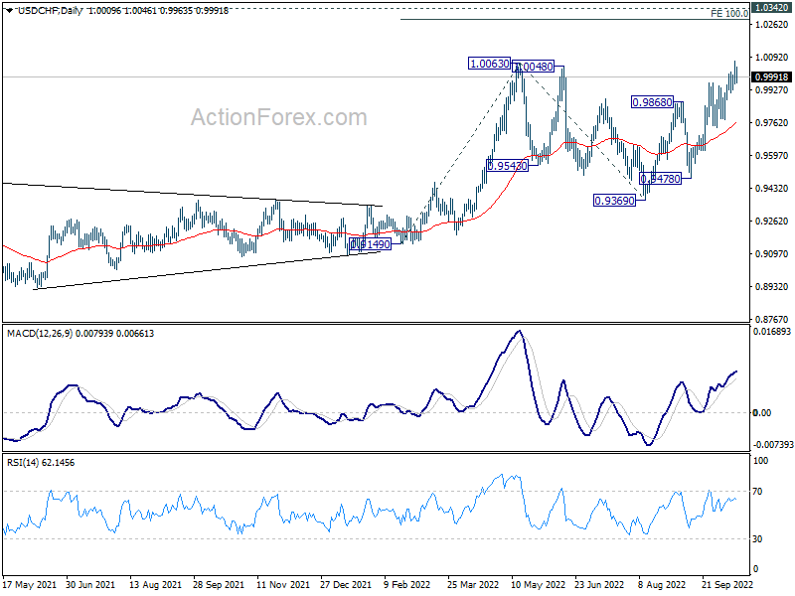Image resolution: width=795 pixels, height=596 pixels.
Task: Click the 1.03420 price tag at top
Action: tap(771, 8)
